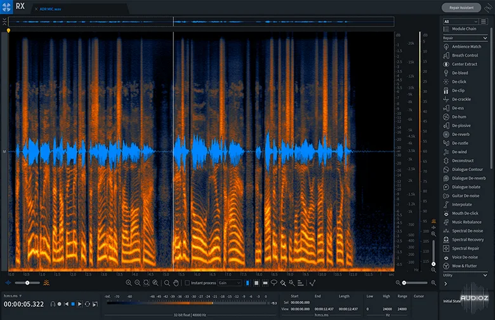Enable the Instant process checkbox
This screenshot has width=495, height=320.
[x=187, y=283]
